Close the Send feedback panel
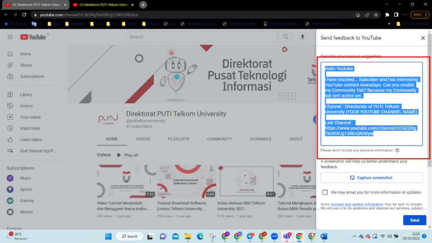Image resolution: width=432 pixels, height=243 pixels. coord(423,38)
